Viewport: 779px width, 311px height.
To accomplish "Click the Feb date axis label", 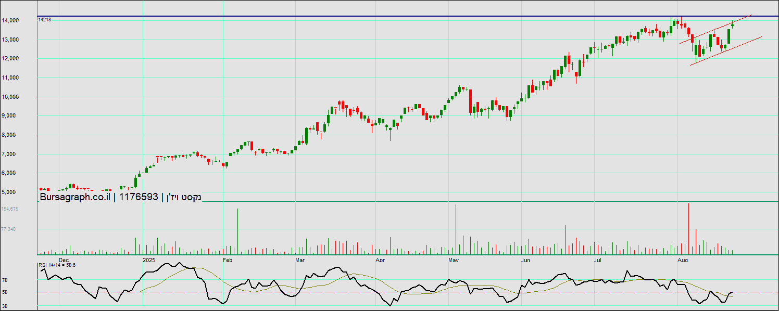I will click(x=227, y=260).
